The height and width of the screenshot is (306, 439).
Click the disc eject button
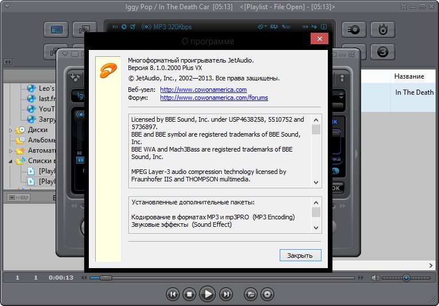[268, 294]
